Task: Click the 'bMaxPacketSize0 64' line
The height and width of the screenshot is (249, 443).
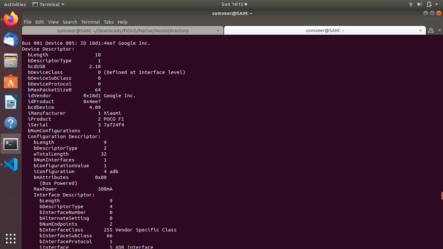Action: [64, 90]
